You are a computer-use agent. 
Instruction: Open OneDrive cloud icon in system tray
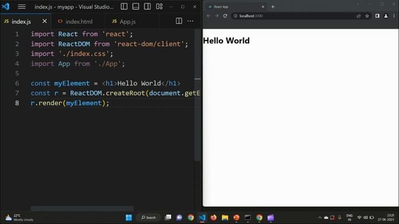click(x=326, y=218)
